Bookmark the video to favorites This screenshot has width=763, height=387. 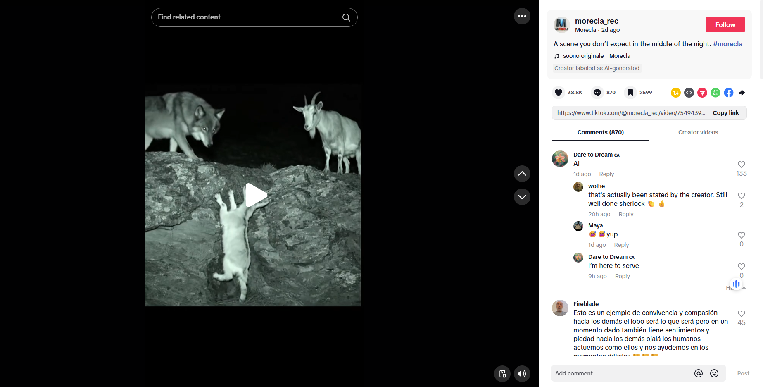tap(630, 93)
